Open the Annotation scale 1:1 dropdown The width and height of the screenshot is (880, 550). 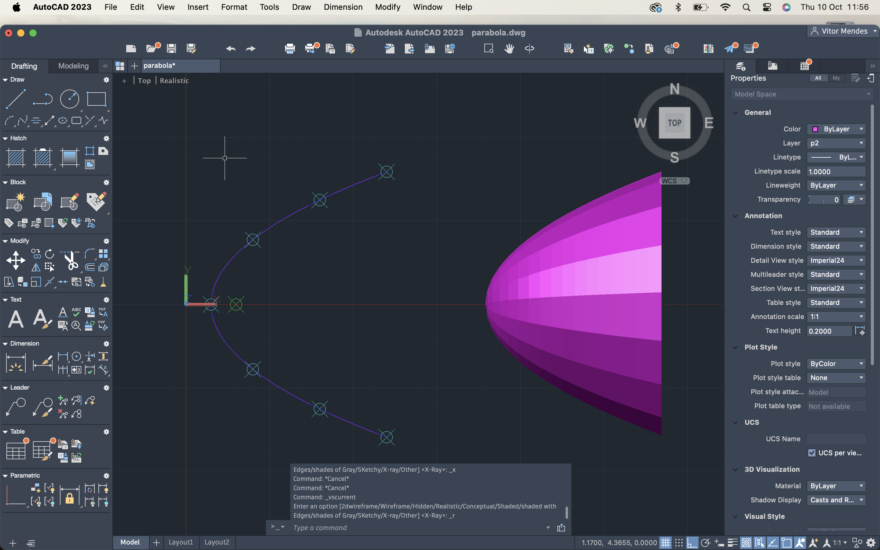click(x=836, y=317)
